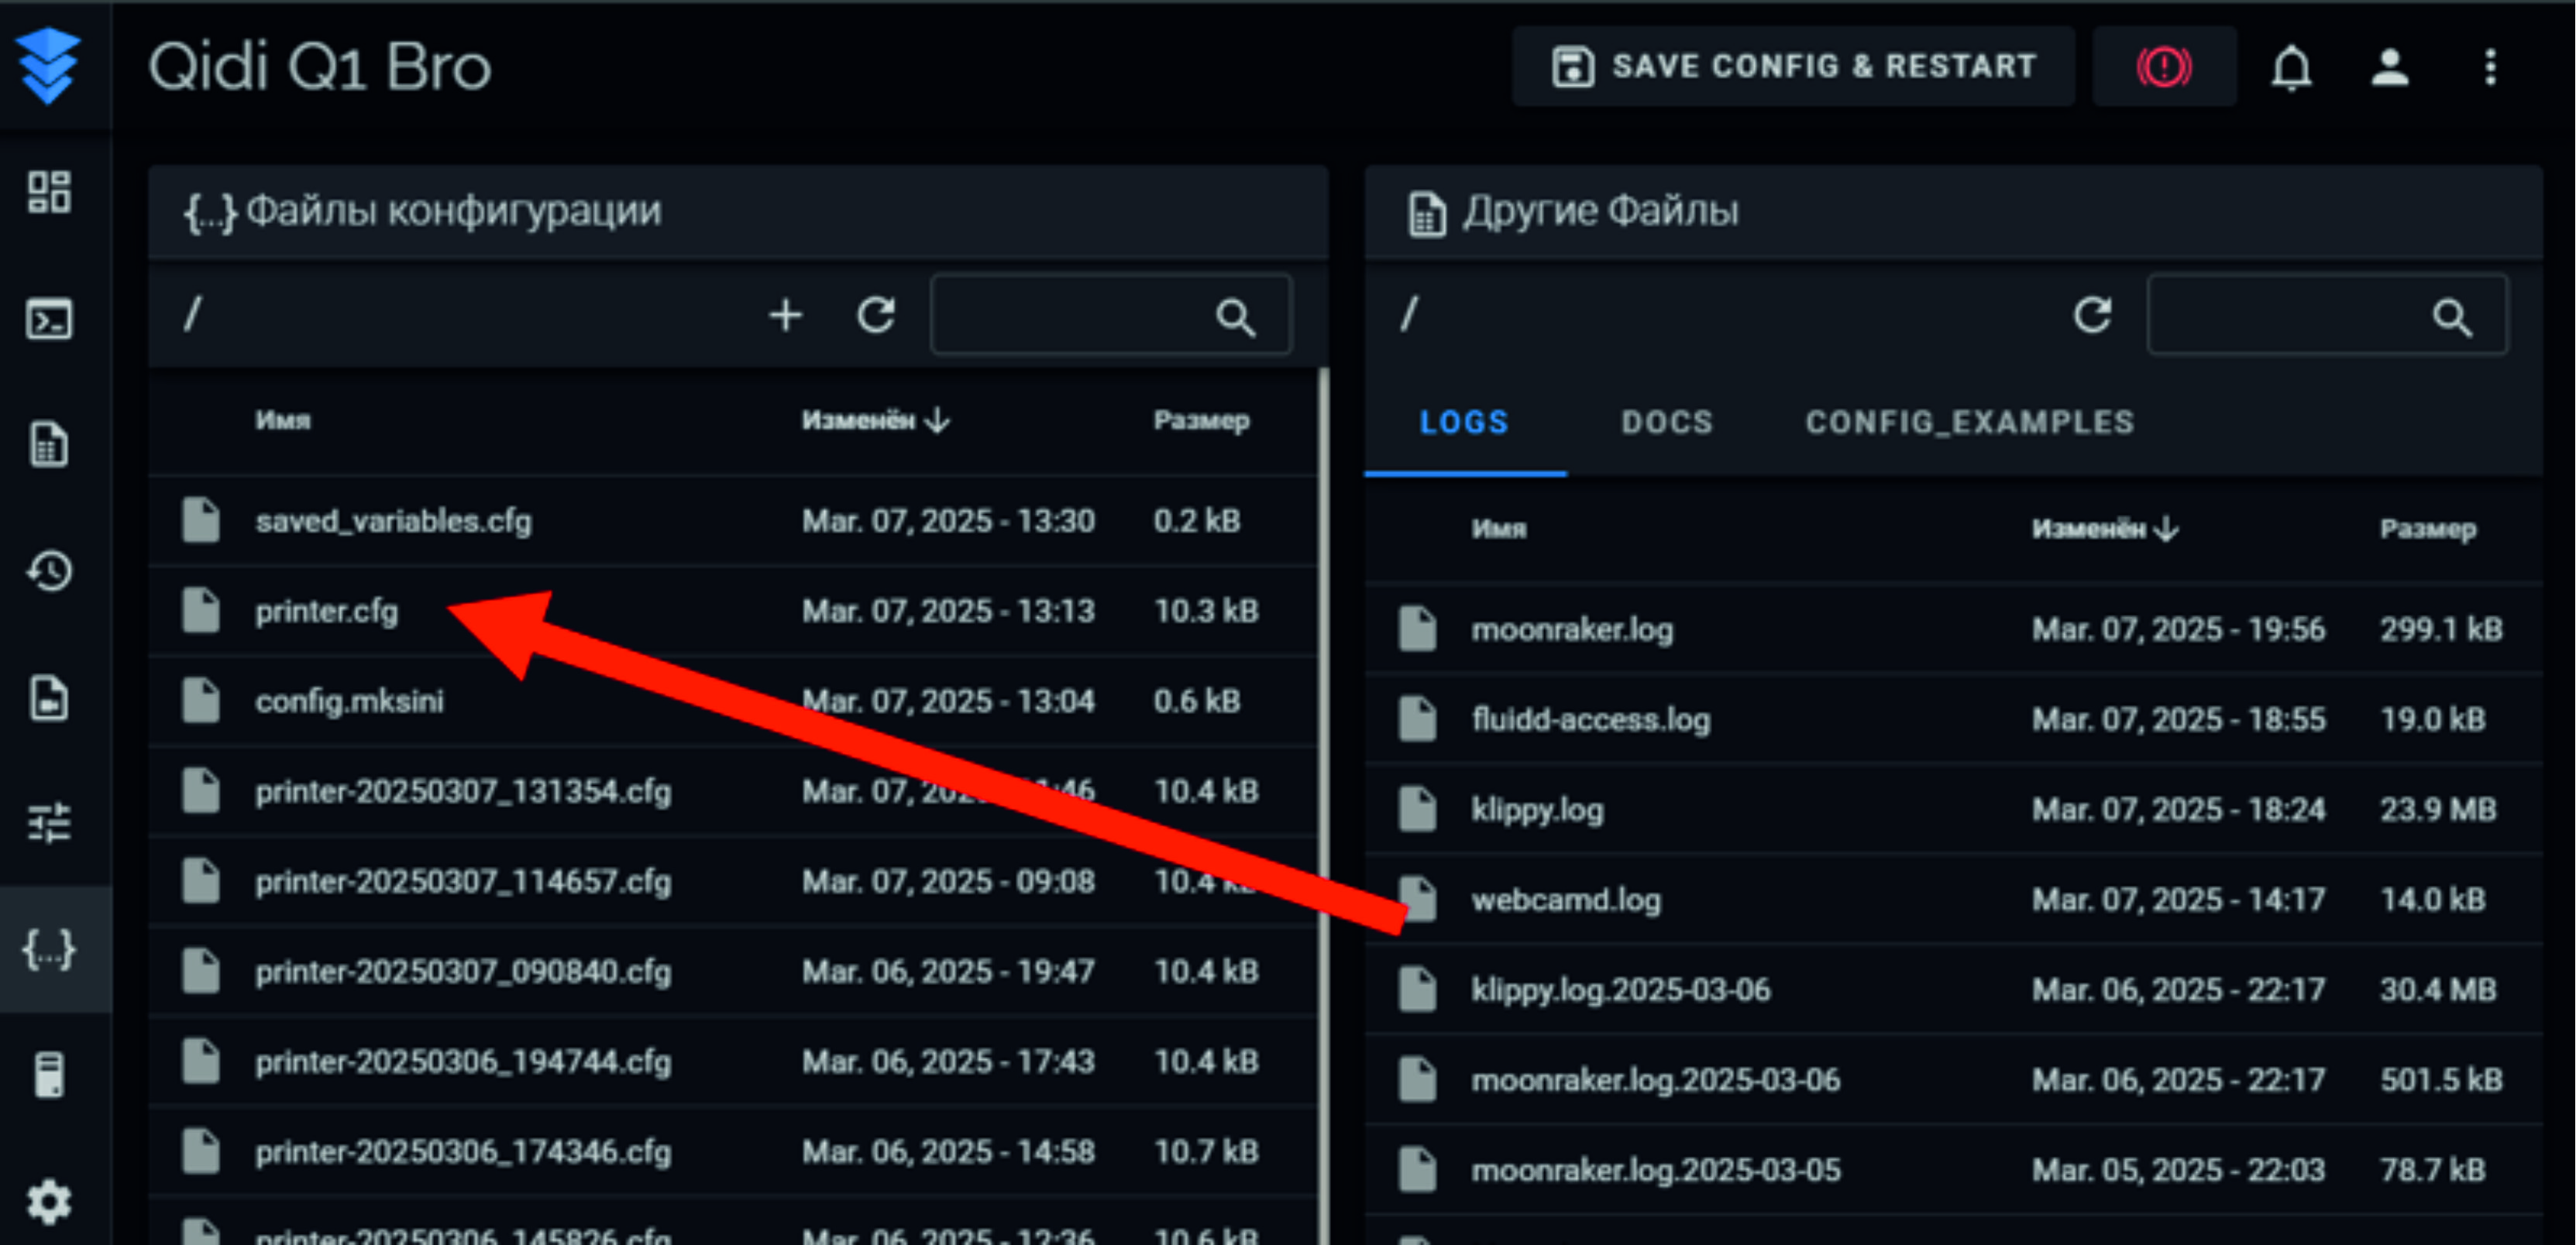
Task: Open the Tune sliders sidebar icon
Action: pos(49,822)
